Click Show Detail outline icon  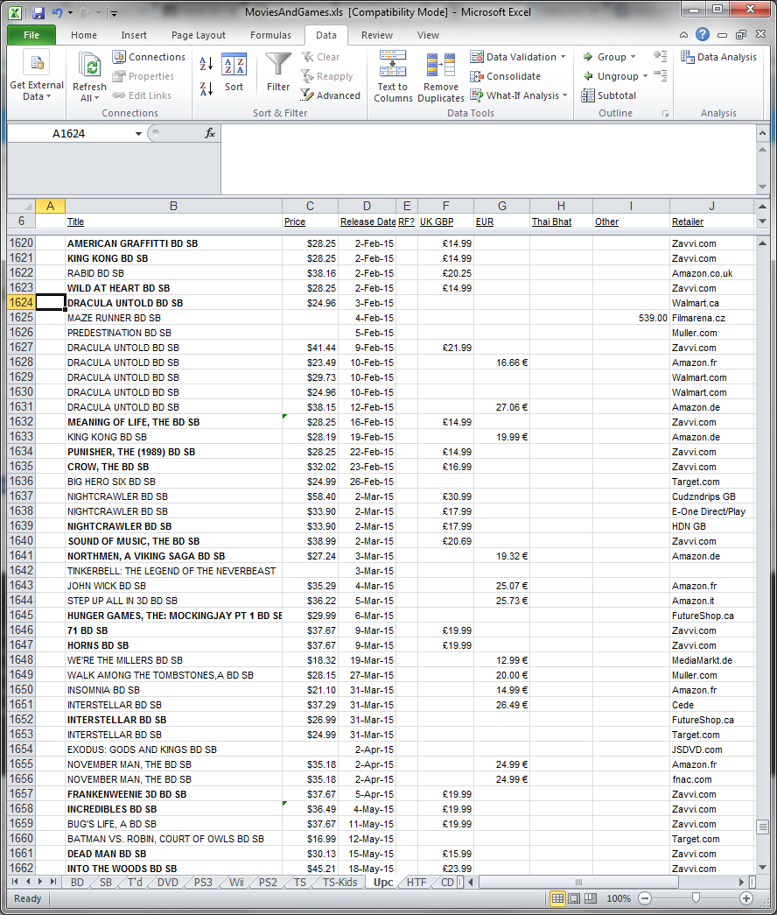(x=661, y=56)
